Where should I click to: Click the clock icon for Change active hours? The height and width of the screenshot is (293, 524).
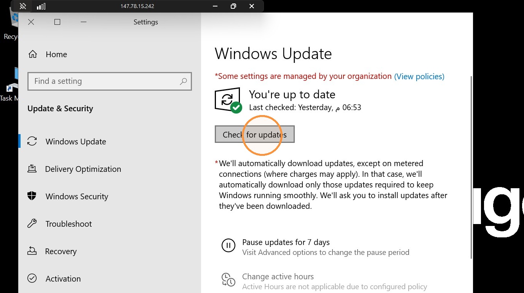pyautogui.click(x=228, y=280)
